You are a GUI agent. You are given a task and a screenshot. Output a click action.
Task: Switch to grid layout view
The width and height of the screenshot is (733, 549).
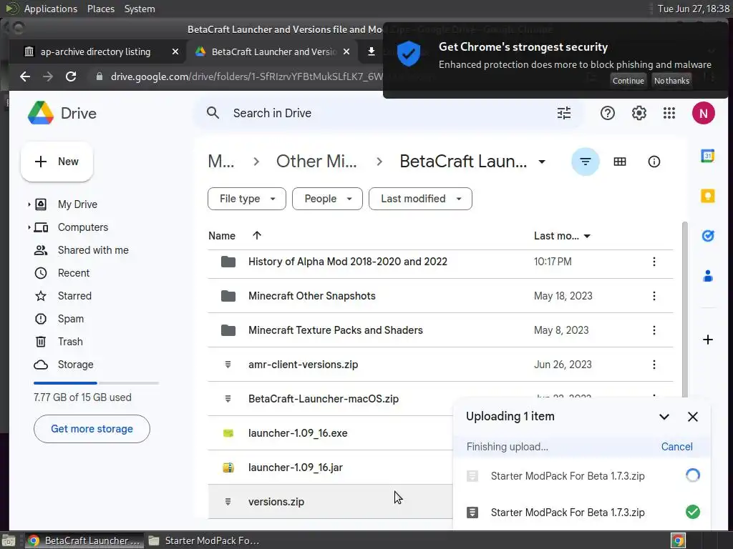620,162
